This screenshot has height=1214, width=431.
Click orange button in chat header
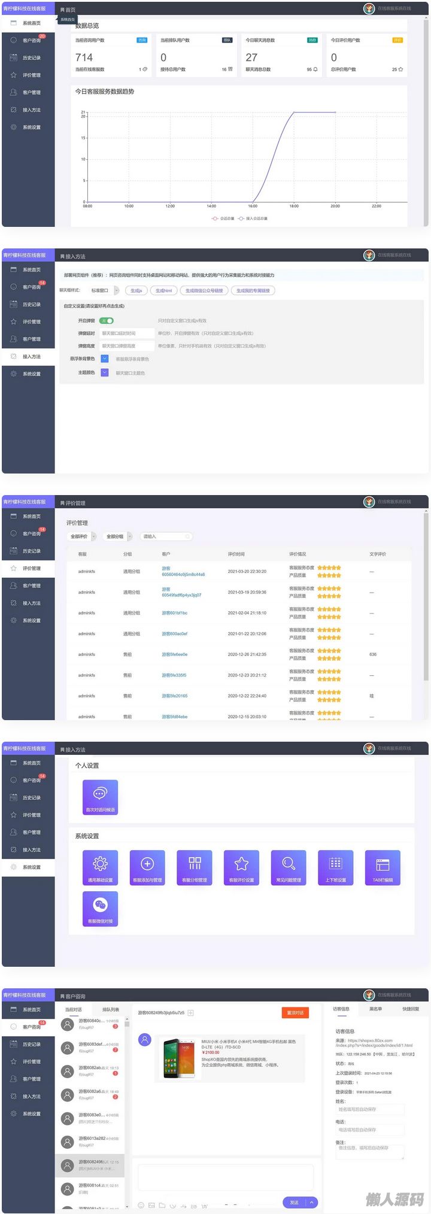tap(295, 1013)
